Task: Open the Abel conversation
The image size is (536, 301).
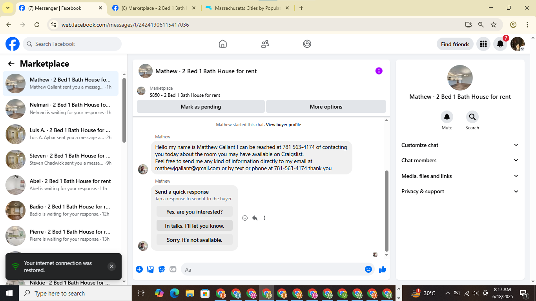Action: [61, 185]
